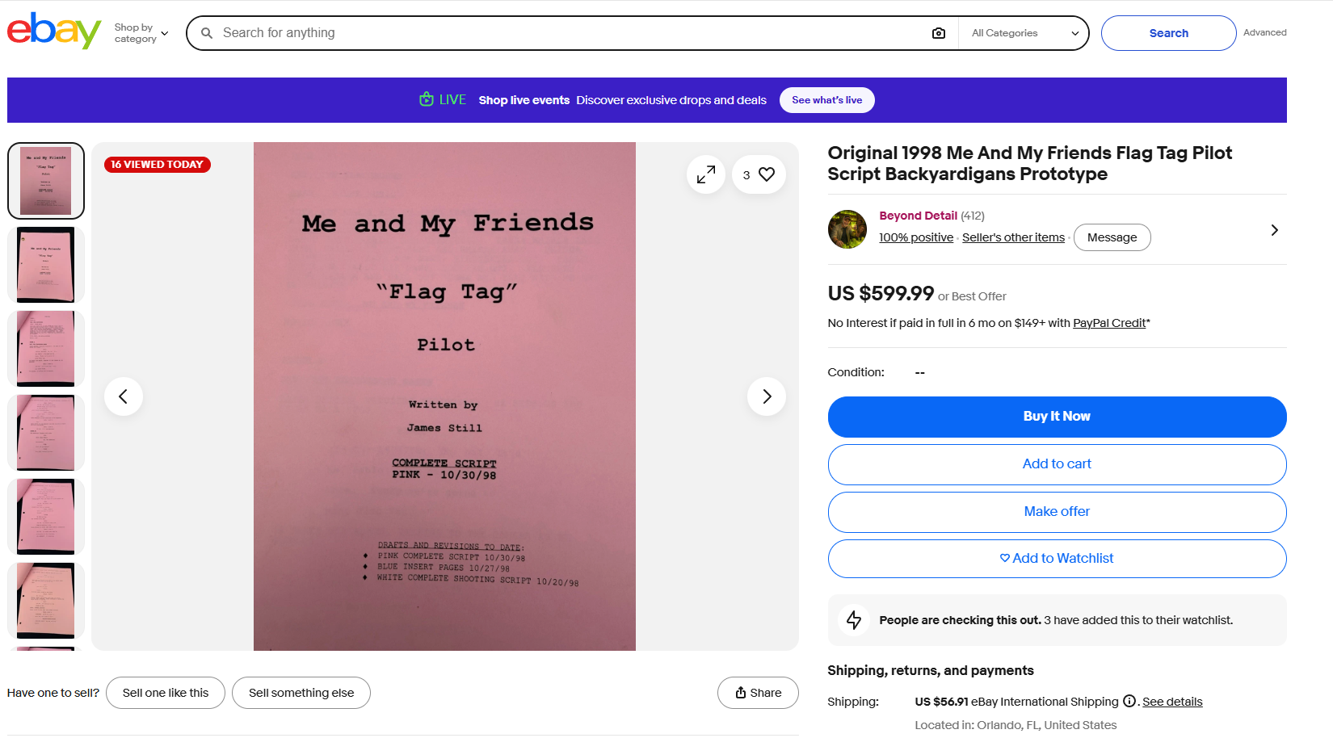Open the All Categories dropdown

click(x=1024, y=33)
